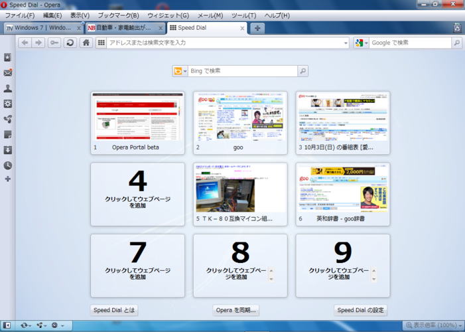Close the 自動車・家電輸出 tab
The width and height of the screenshot is (465, 332).
pos(161,28)
